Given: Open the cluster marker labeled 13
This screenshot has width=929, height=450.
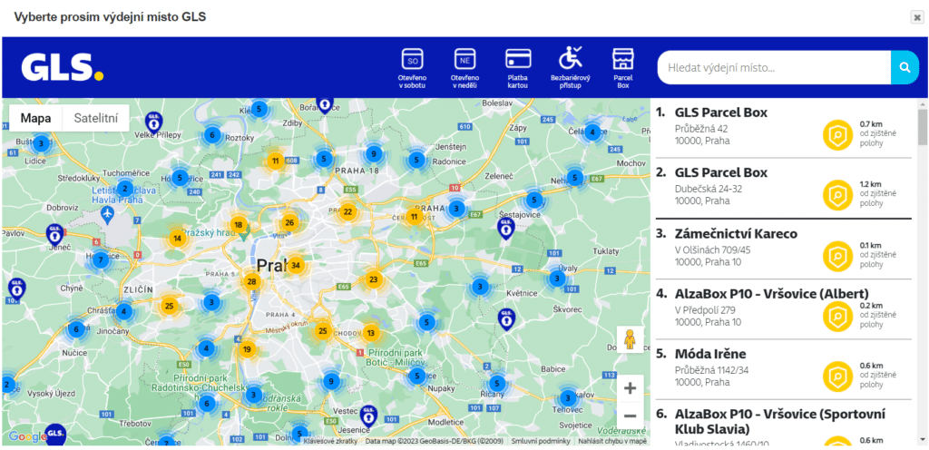Looking at the screenshot, I should (x=371, y=333).
